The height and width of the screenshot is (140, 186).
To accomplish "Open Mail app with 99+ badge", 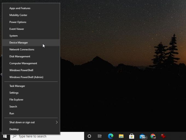I will pos(143,136).
